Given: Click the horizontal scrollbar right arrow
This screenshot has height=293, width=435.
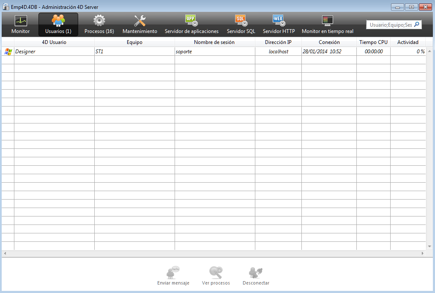Looking at the screenshot, I should tap(422, 253).
